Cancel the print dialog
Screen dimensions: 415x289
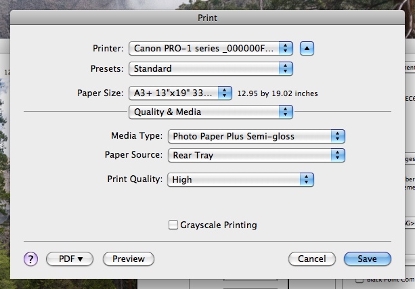(x=311, y=259)
